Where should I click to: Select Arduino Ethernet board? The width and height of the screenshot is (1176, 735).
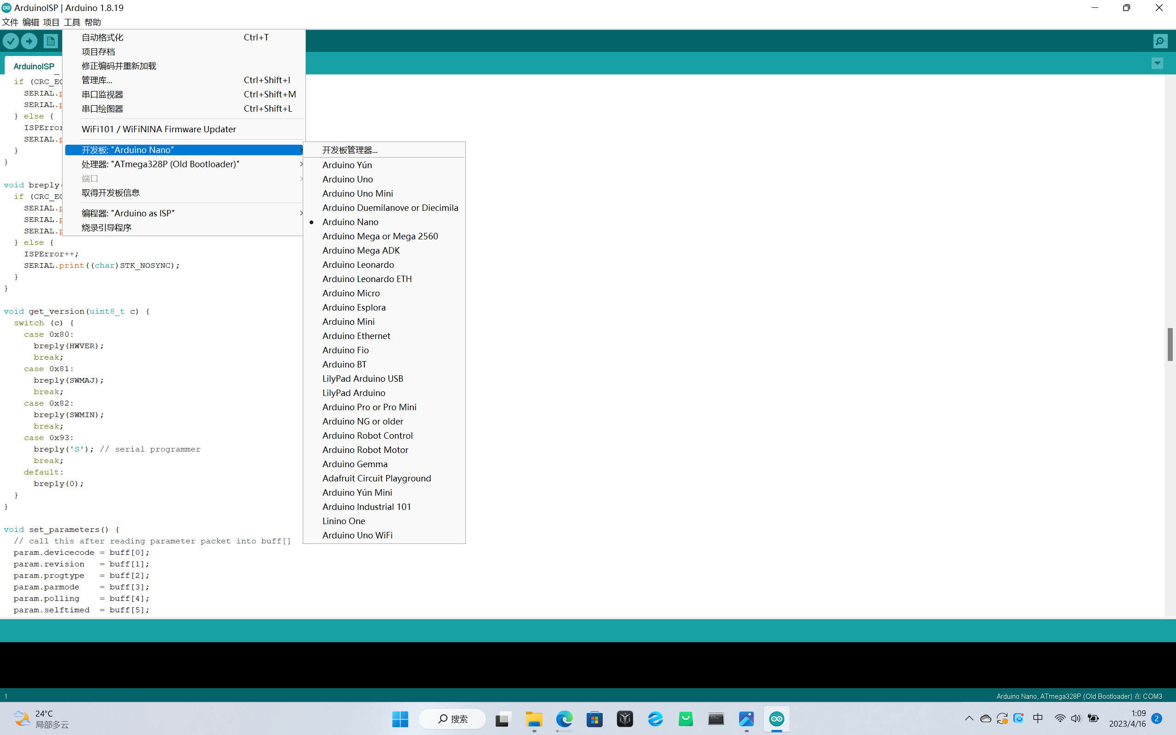point(384,336)
